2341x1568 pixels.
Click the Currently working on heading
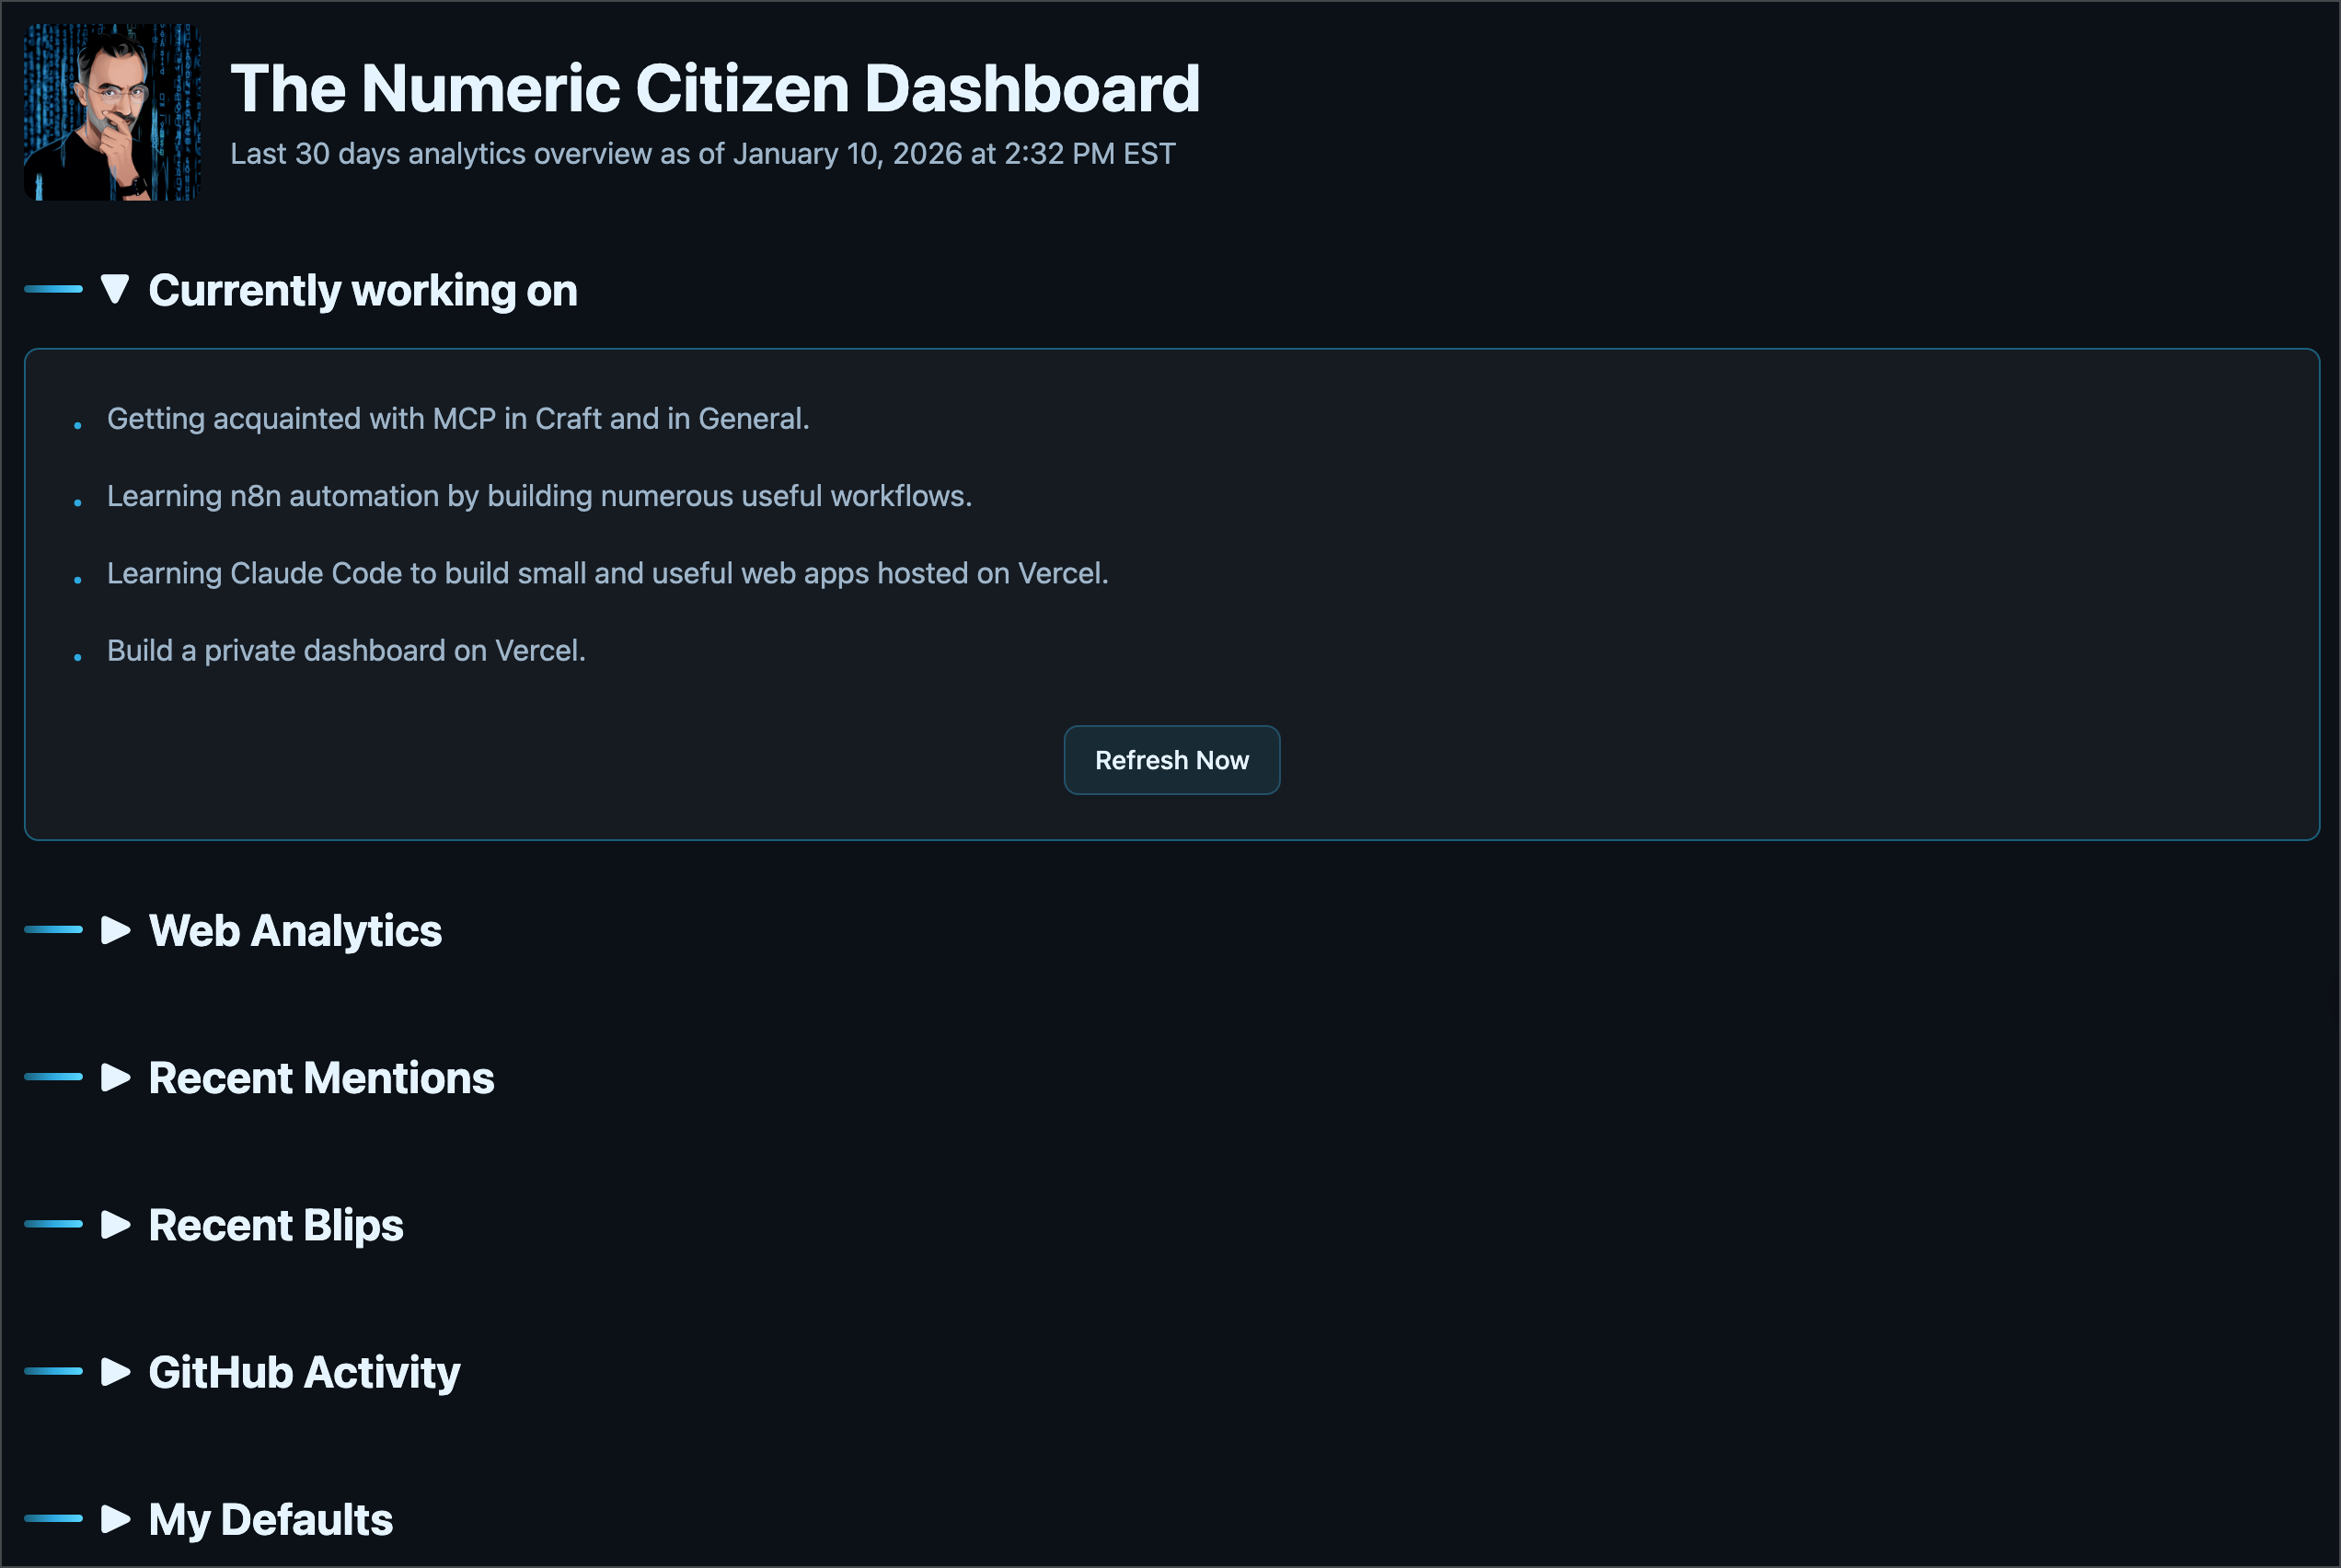[362, 291]
